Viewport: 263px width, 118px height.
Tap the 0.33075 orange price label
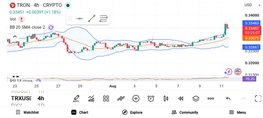(x=251, y=38)
